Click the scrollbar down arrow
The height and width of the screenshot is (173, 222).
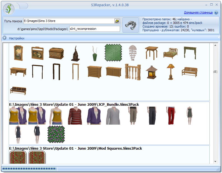(x=215, y=161)
